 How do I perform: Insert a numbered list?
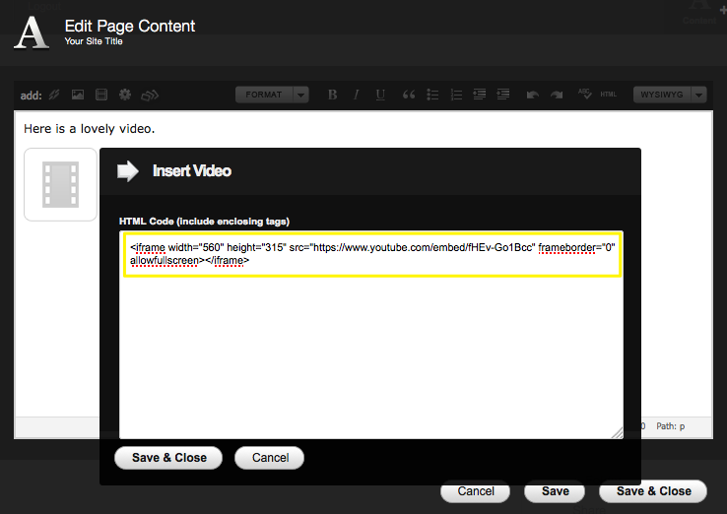tap(456, 96)
